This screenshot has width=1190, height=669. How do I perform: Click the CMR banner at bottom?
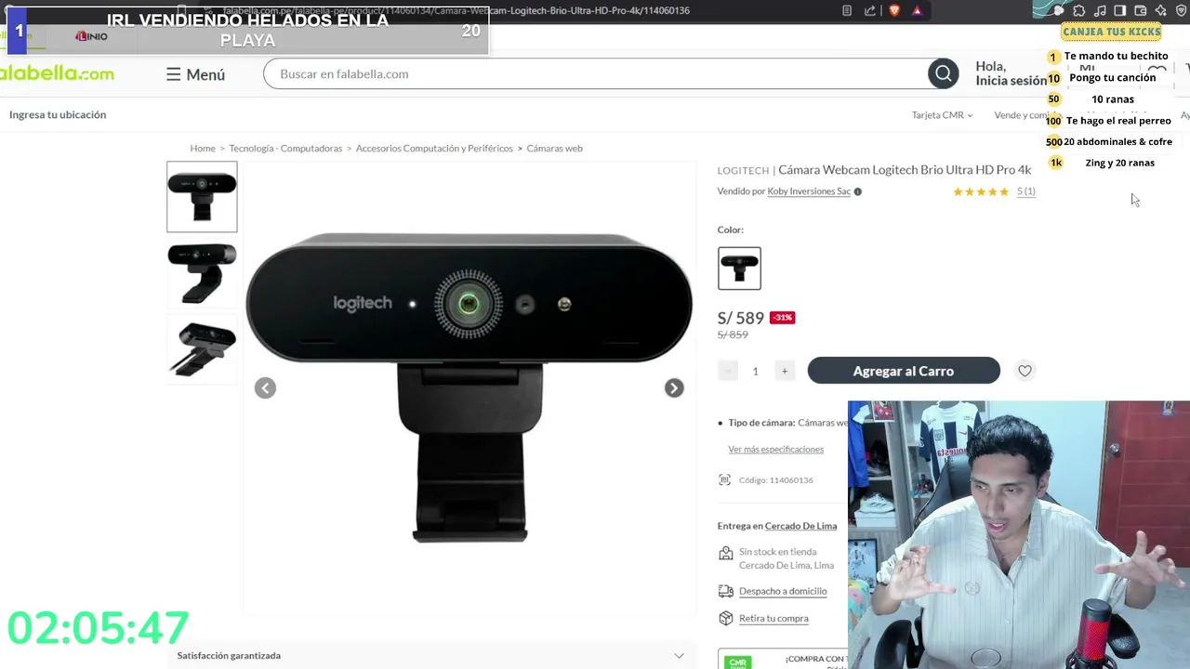(783, 660)
